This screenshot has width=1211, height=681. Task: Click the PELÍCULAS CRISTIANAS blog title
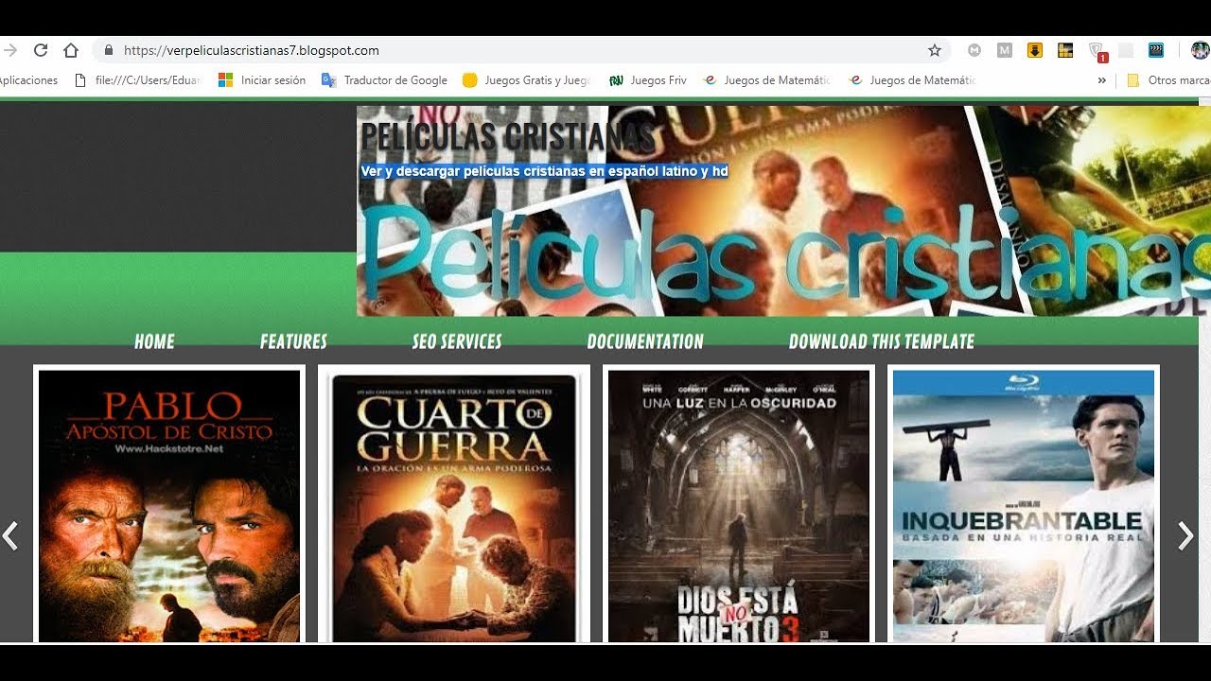(507, 137)
